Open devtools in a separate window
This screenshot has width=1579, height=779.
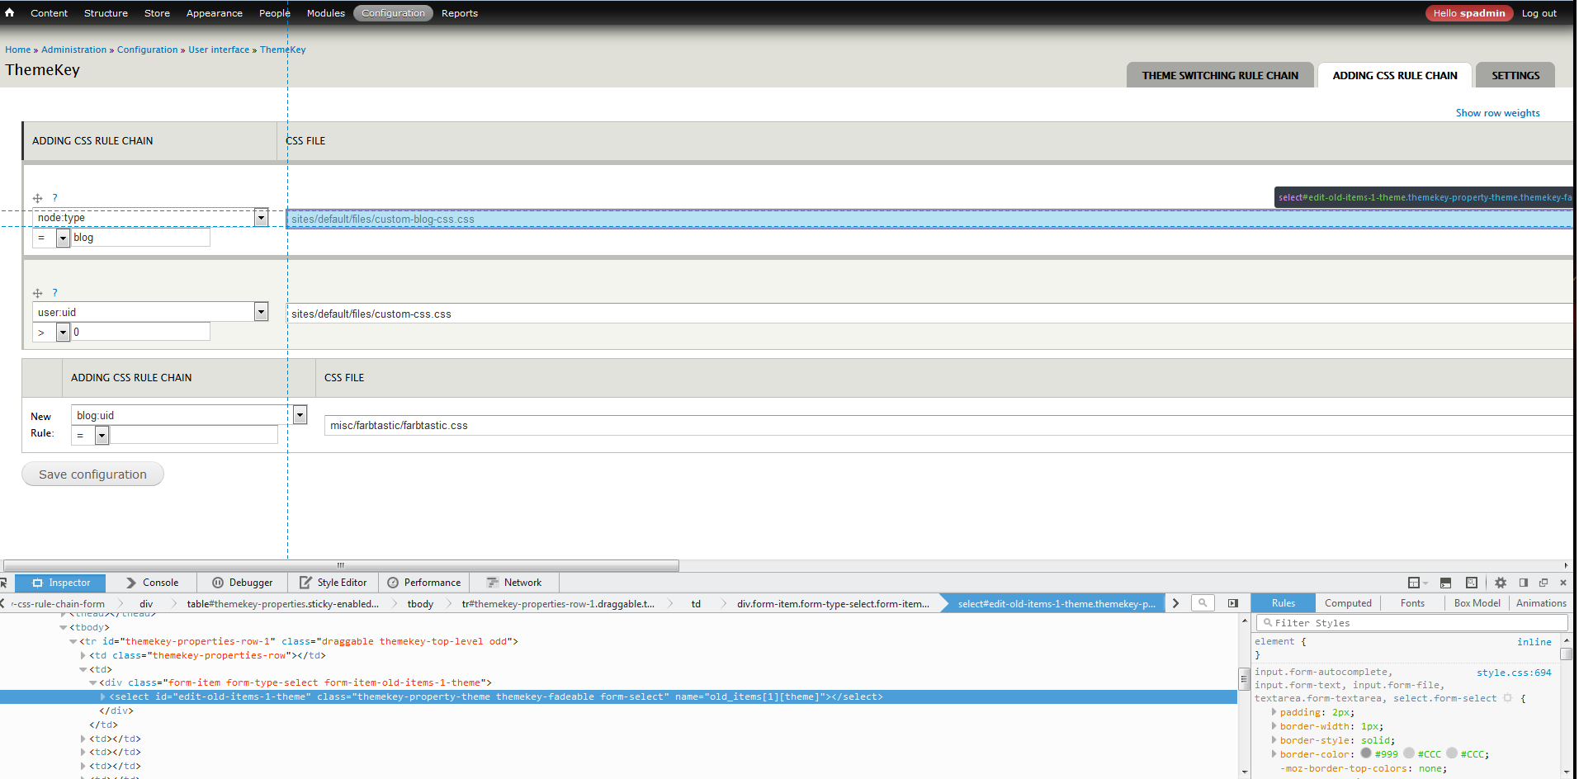point(1544,583)
